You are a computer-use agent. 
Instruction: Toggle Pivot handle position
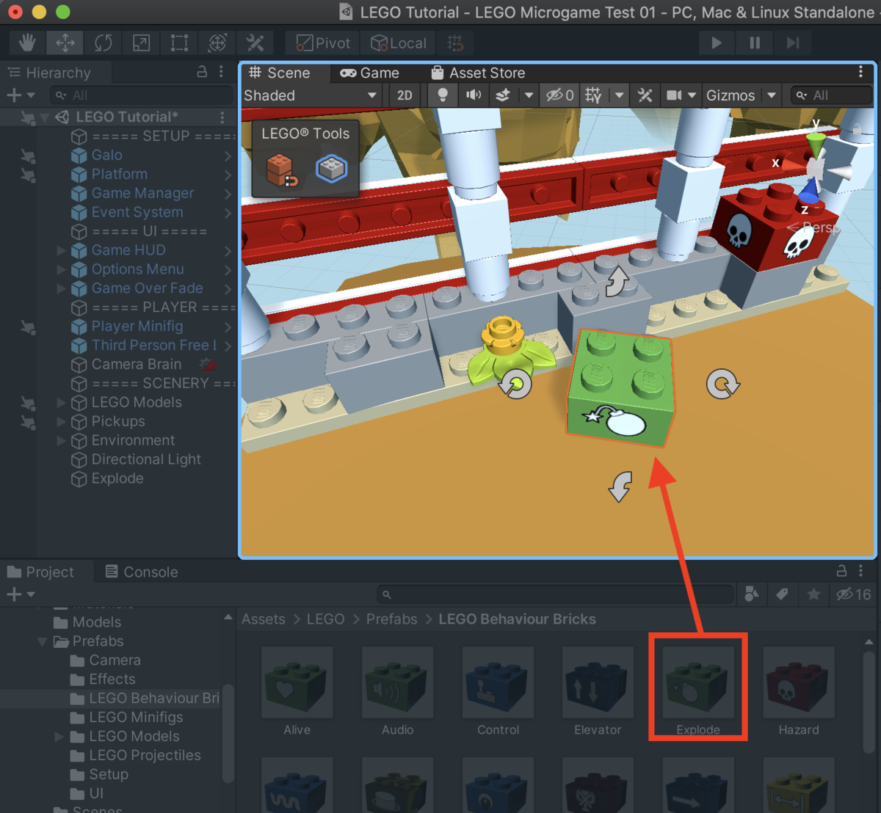coord(323,43)
